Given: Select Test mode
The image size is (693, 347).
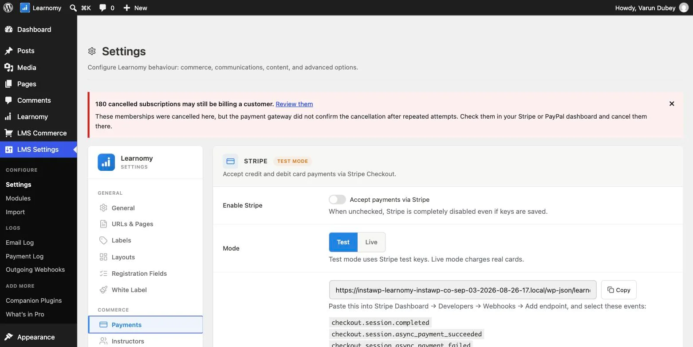Looking at the screenshot, I should coord(343,242).
